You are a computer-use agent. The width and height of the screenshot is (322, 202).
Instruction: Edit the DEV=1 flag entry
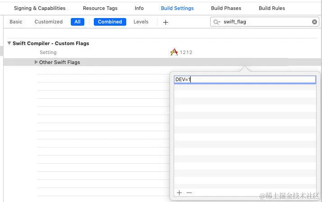(245, 79)
